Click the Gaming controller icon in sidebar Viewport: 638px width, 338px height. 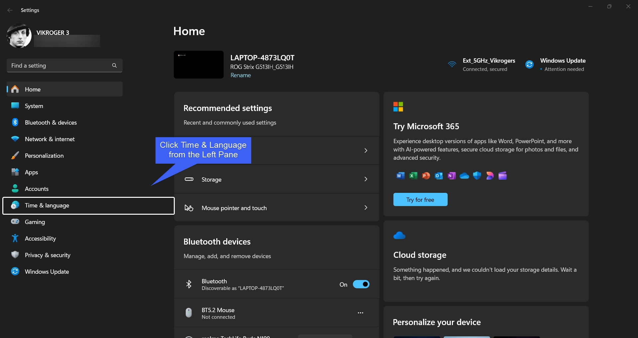pos(15,222)
